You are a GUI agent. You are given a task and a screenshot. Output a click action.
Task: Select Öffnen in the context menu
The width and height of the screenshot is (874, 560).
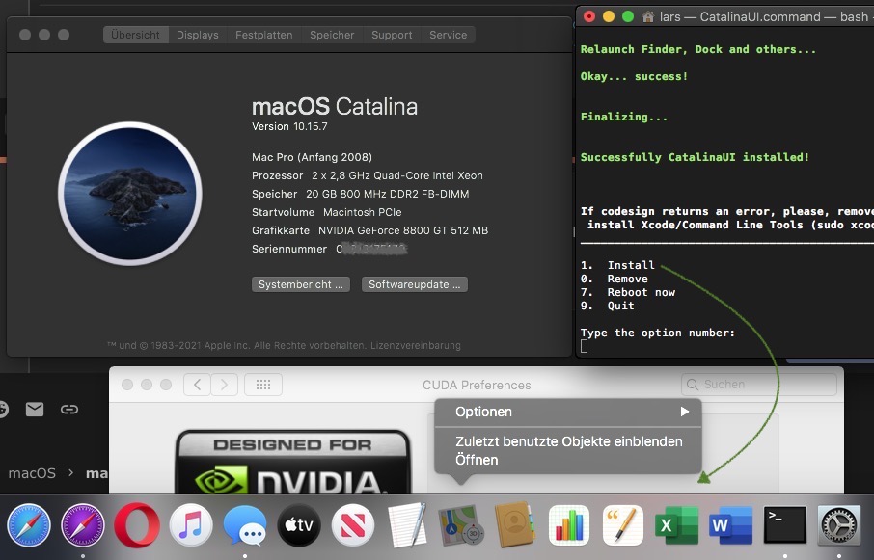(x=567, y=460)
